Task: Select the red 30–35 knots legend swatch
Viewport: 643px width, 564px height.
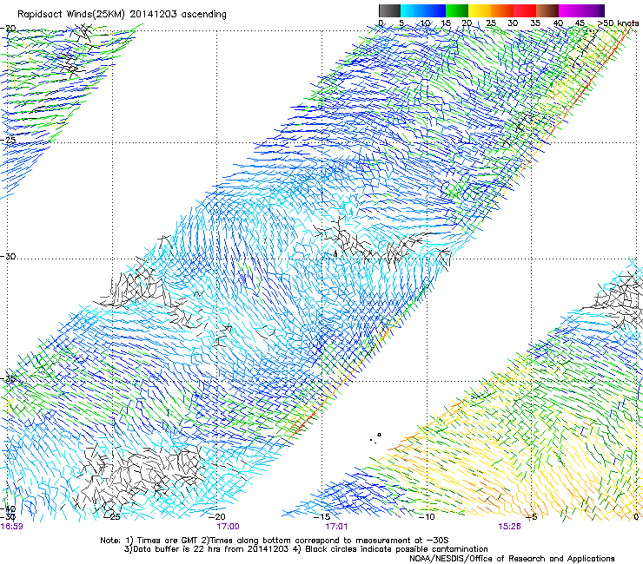Action: pyautogui.click(x=525, y=10)
